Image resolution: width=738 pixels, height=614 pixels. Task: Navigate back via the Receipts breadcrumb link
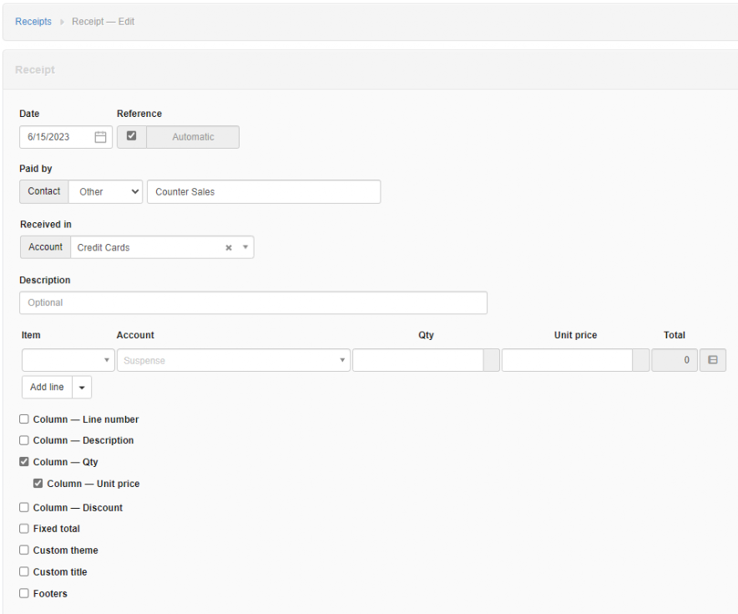[33, 21]
